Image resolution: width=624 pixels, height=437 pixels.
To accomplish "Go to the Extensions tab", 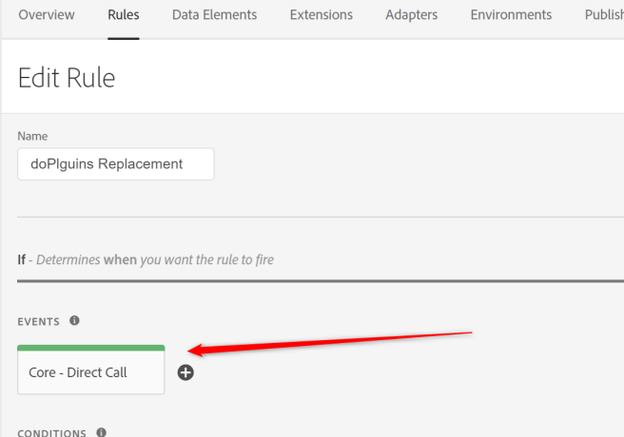I will pyautogui.click(x=321, y=15).
